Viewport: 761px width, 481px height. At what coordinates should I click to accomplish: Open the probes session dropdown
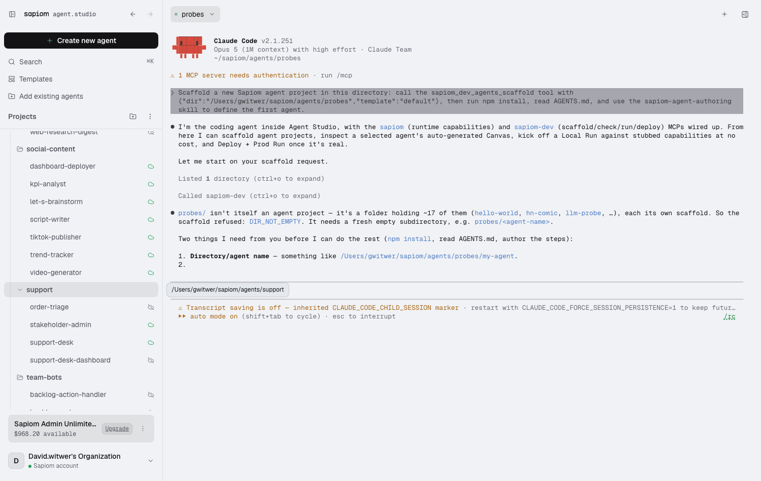pyautogui.click(x=195, y=14)
